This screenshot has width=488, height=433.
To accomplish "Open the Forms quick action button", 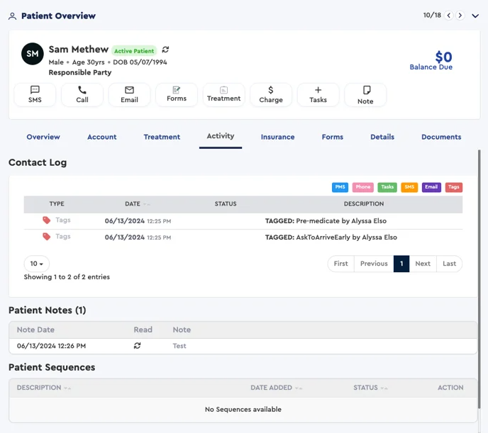I will point(177,95).
